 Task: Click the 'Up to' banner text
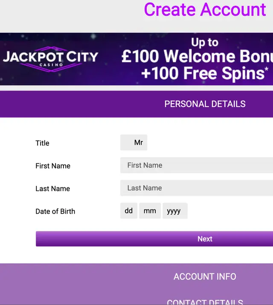tap(205, 42)
